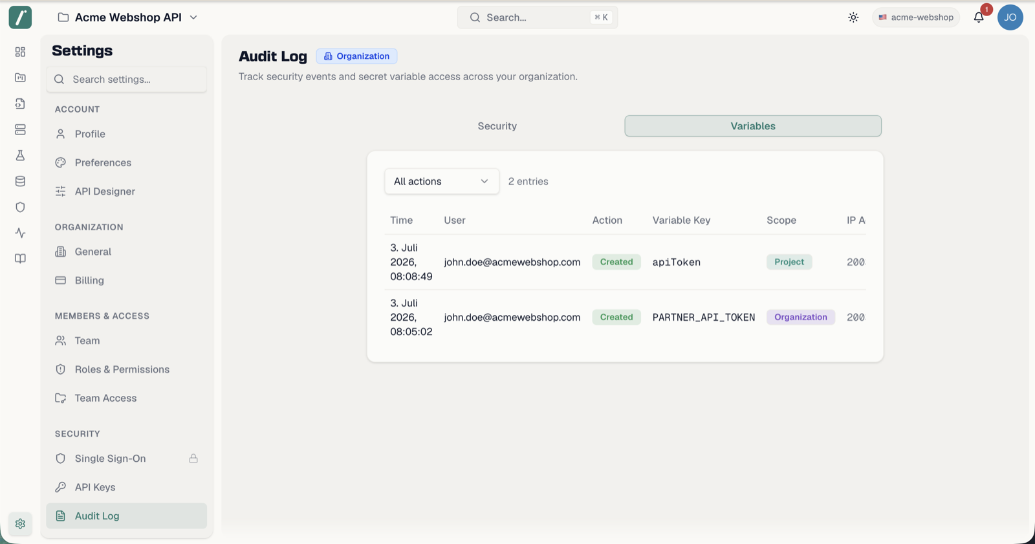Switch to the Security tab
This screenshot has width=1035, height=544.
[497, 126]
